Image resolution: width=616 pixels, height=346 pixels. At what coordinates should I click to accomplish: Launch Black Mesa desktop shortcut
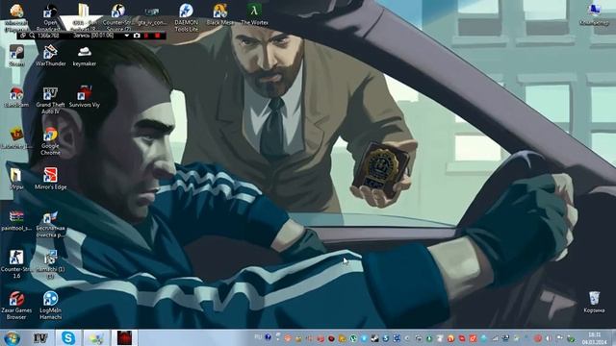220,15
